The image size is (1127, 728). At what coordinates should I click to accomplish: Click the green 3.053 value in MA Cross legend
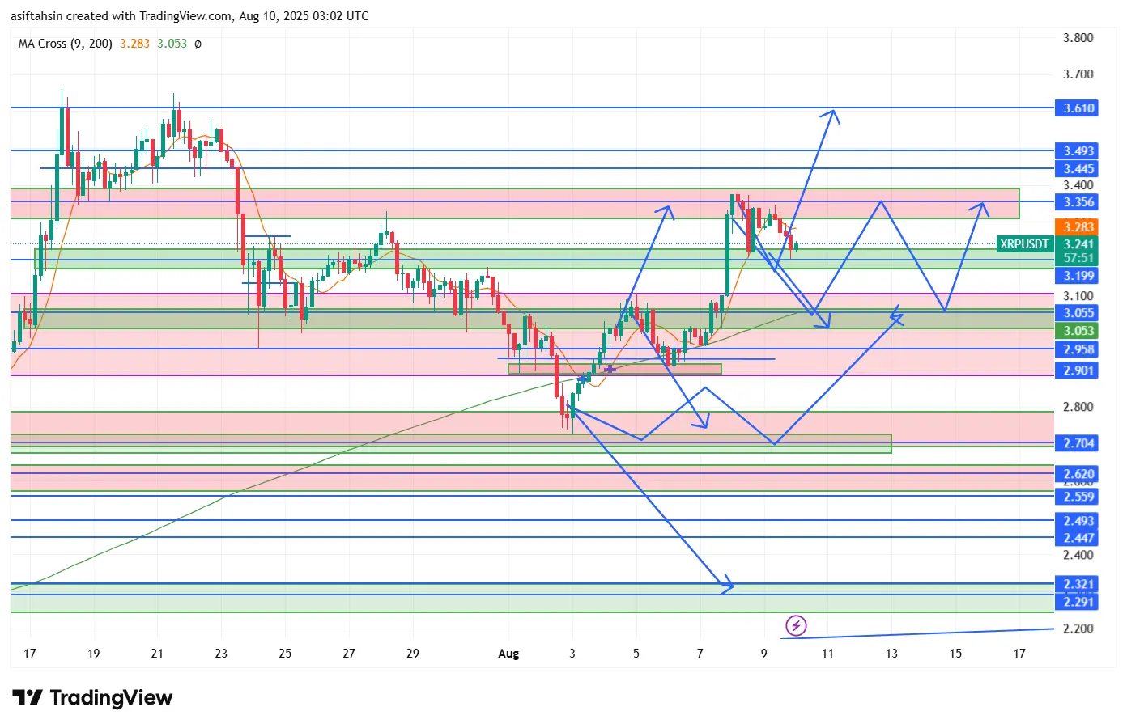pyautogui.click(x=172, y=44)
